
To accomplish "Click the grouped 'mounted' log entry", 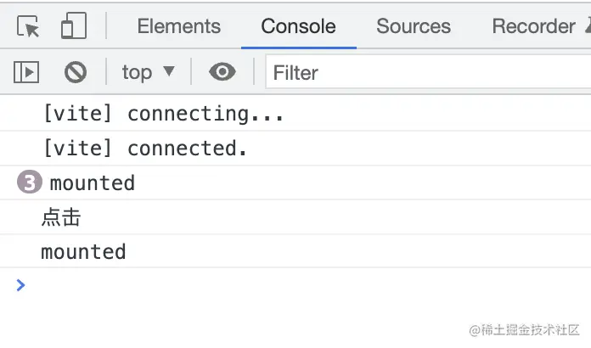I will (295, 182).
